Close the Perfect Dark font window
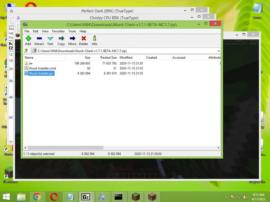The image size is (270, 202). click(x=202, y=10)
